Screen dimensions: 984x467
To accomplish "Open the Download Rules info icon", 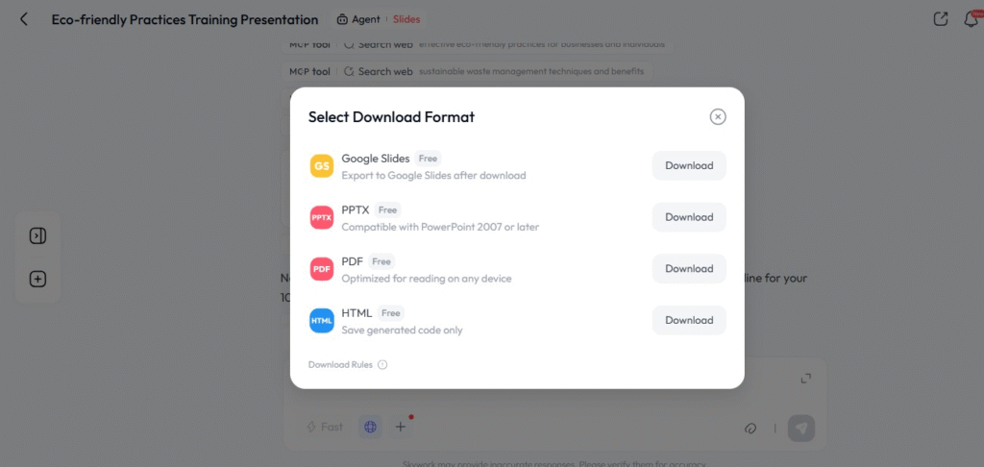I will pos(382,365).
